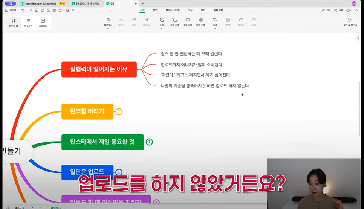The image size is (364, 209).
Task: Open a new tab with the plus button
Action: (143, 3)
